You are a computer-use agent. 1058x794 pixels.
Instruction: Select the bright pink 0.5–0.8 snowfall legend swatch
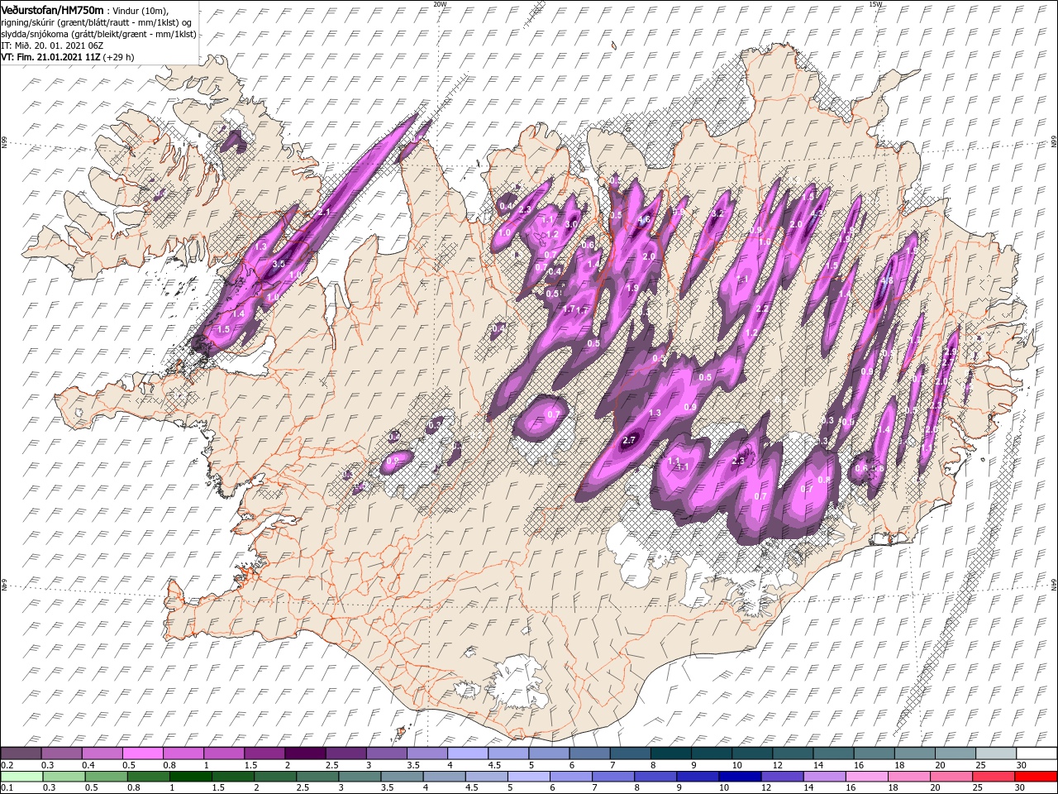tap(142, 753)
